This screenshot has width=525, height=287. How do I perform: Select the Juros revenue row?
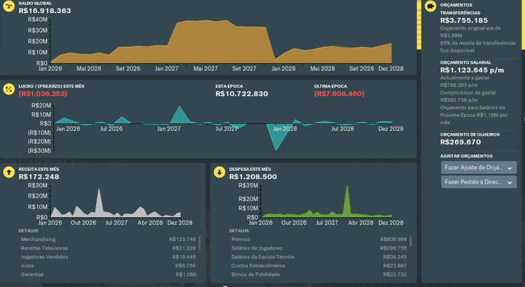(x=108, y=266)
